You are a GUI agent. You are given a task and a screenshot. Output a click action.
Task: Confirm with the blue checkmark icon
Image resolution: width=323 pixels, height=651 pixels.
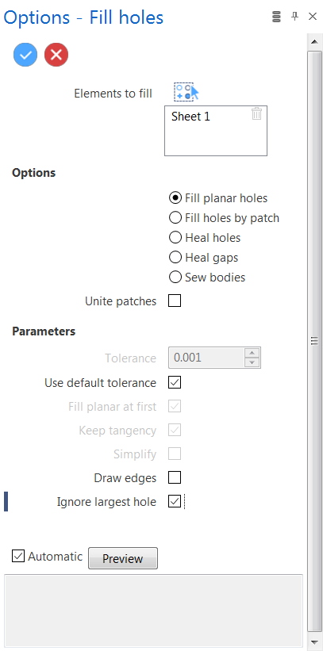25,55
